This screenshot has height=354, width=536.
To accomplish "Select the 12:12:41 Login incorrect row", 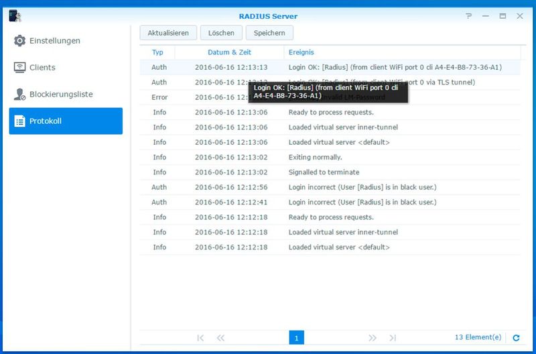I will [330, 202].
